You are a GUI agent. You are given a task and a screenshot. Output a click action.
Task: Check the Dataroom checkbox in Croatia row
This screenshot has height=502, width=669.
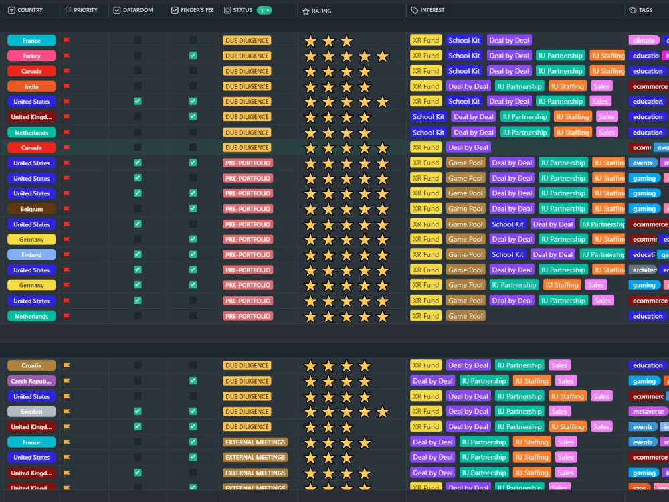pos(138,365)
